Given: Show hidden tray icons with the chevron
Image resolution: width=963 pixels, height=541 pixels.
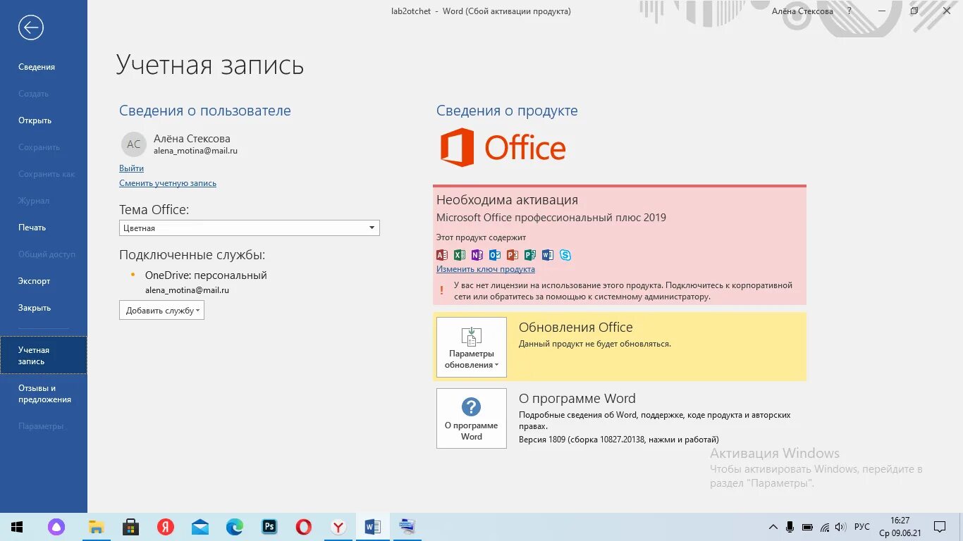Looking at the screenshot, I should tap(773, 527).
